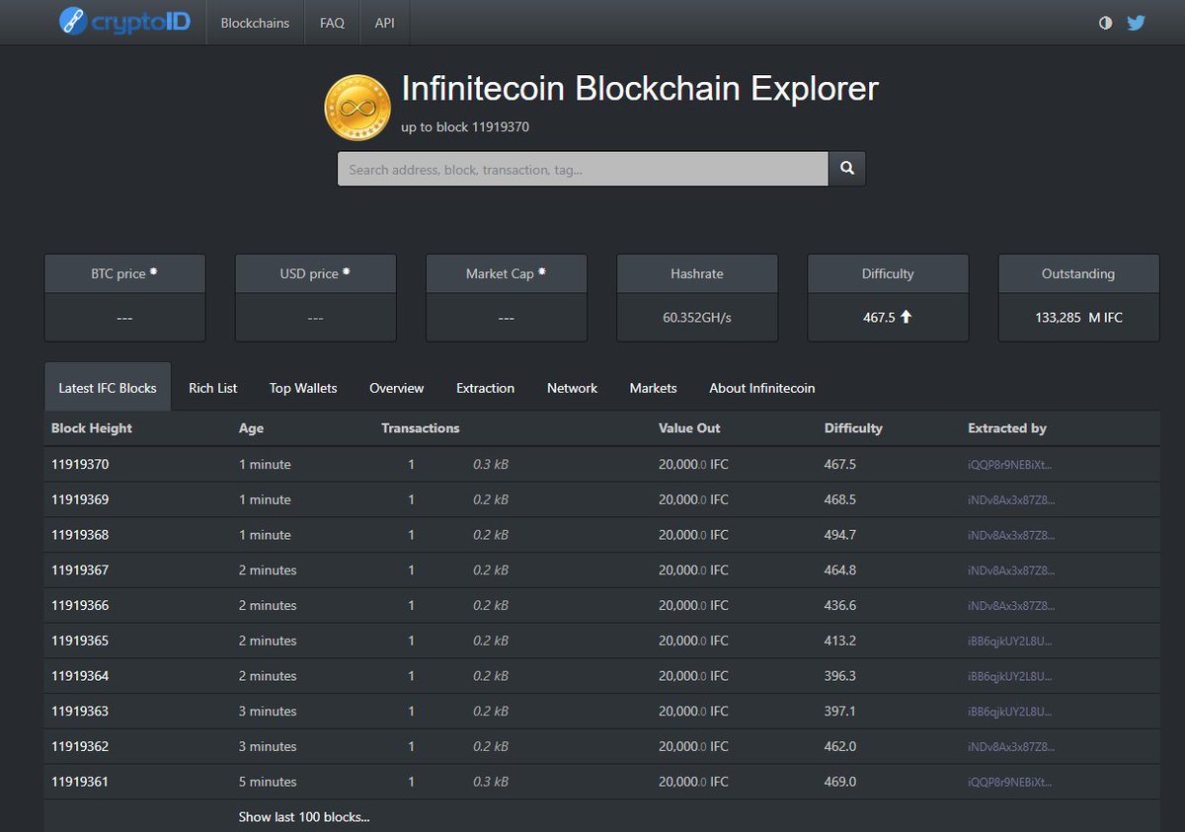Click Show last 100 blocks link

pyautogui.click(x=304, y=817)
